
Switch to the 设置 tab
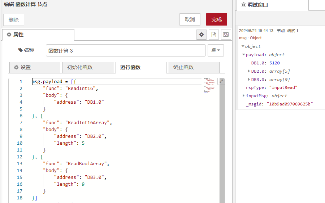(x=35, y=67)
